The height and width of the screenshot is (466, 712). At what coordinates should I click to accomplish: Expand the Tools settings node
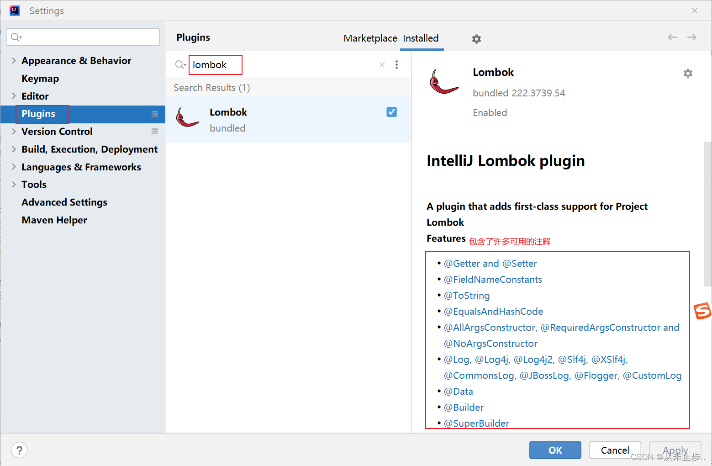click(14, 184)
